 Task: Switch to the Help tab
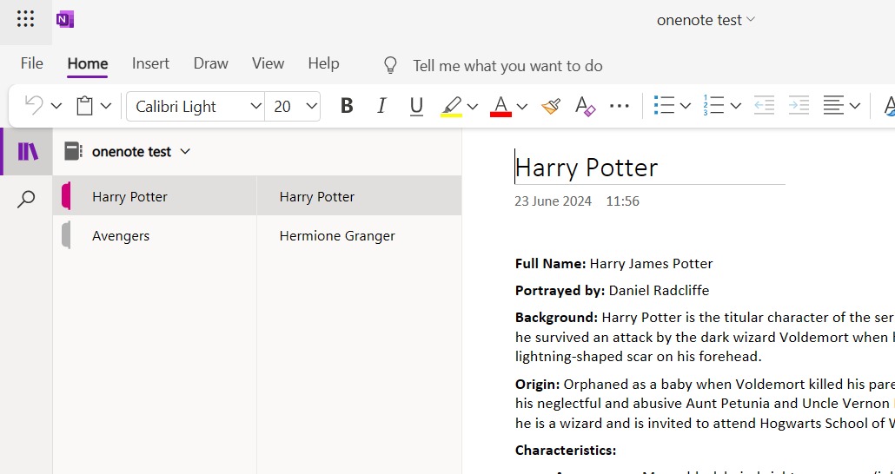(x=323, y=63)
